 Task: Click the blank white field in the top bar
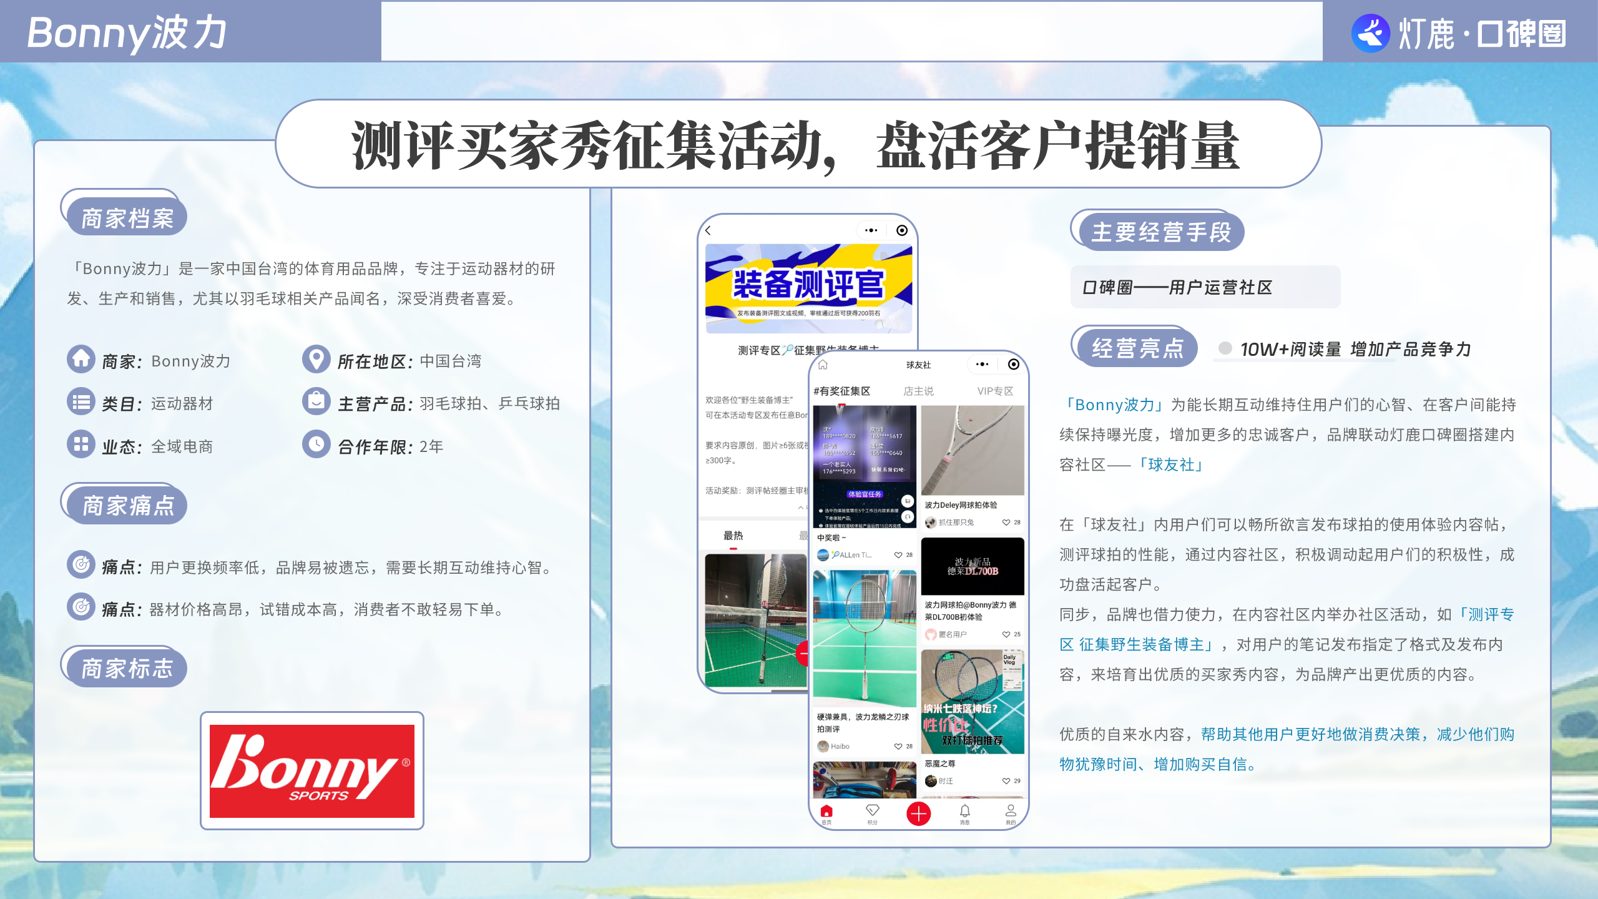pos(852,31)
